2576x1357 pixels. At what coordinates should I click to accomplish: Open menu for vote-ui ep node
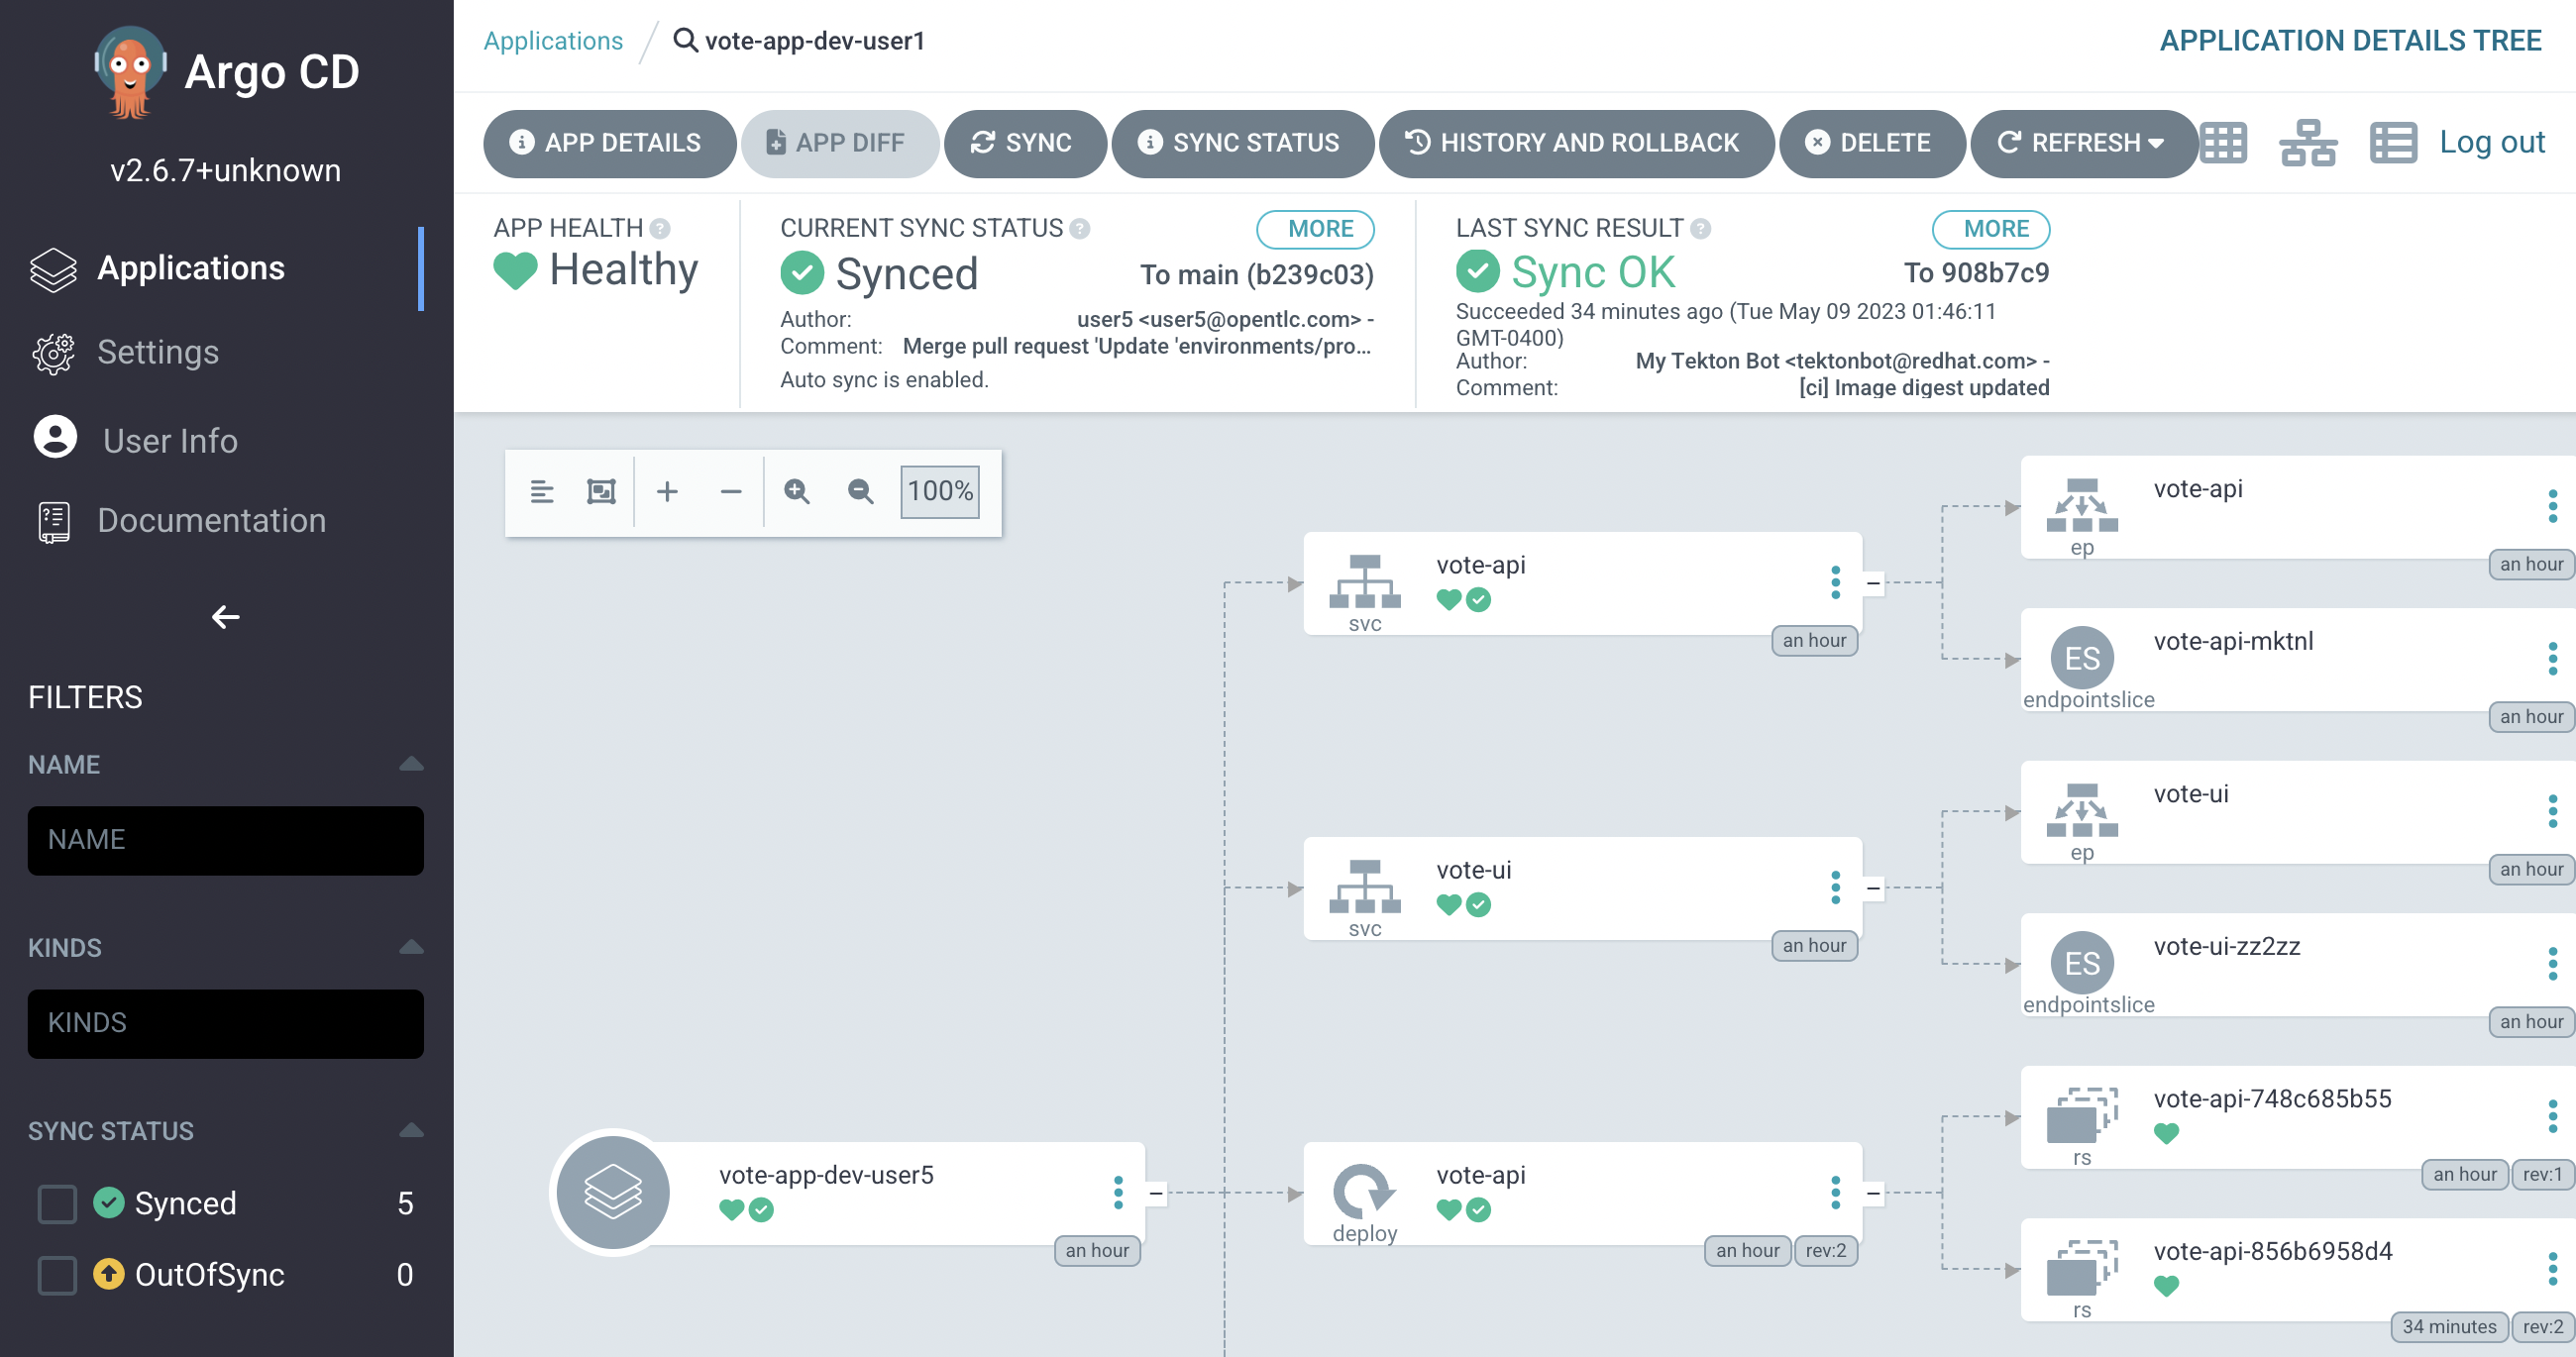click(x=2552, y=811)
